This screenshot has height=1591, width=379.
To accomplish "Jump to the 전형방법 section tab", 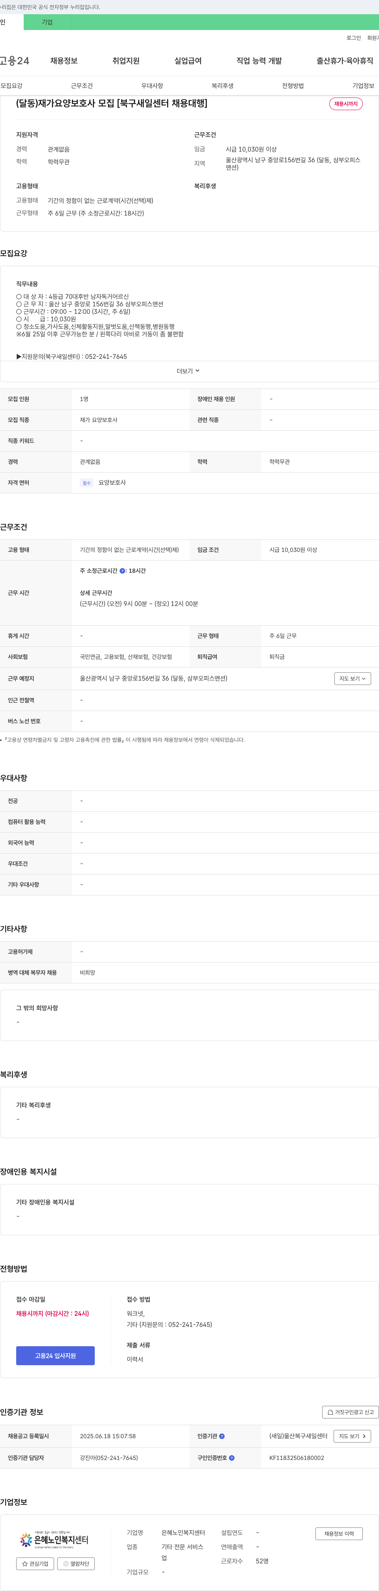I will tap(293, 86).
